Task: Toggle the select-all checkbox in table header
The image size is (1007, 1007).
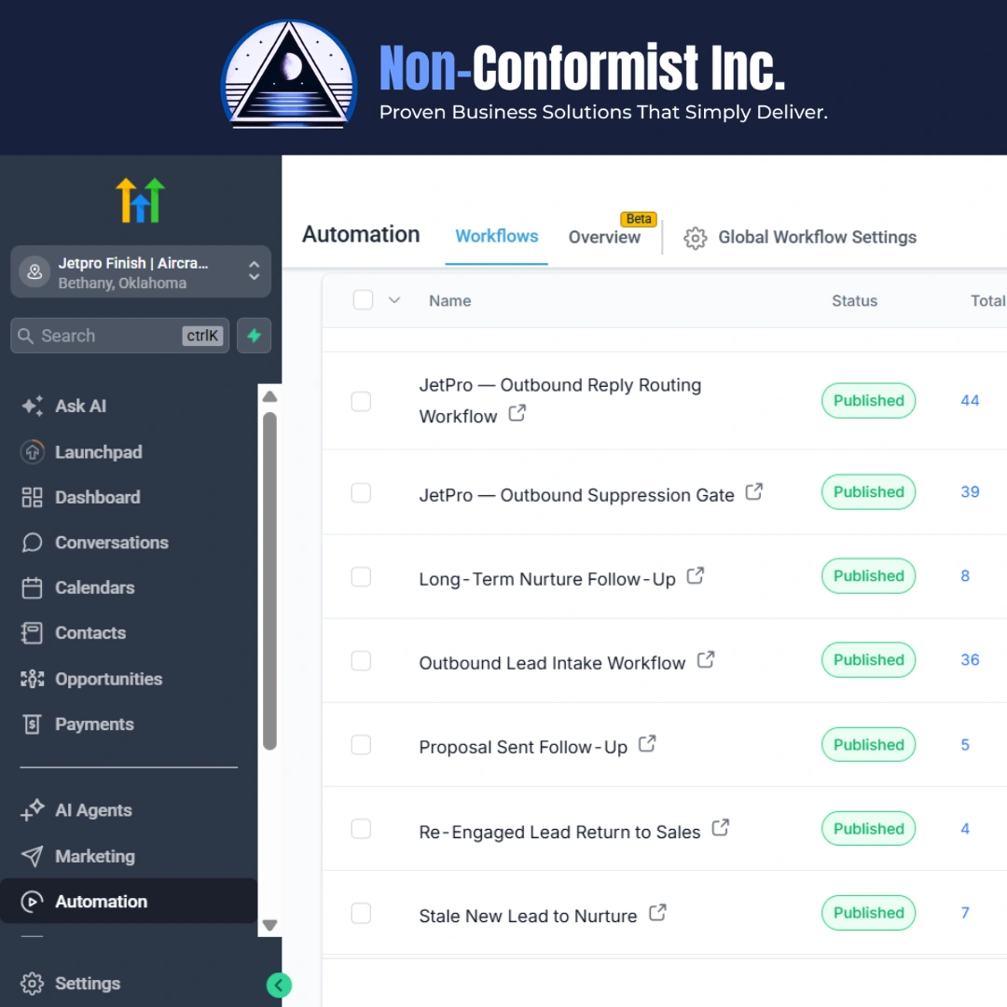Action: point(363,300)
